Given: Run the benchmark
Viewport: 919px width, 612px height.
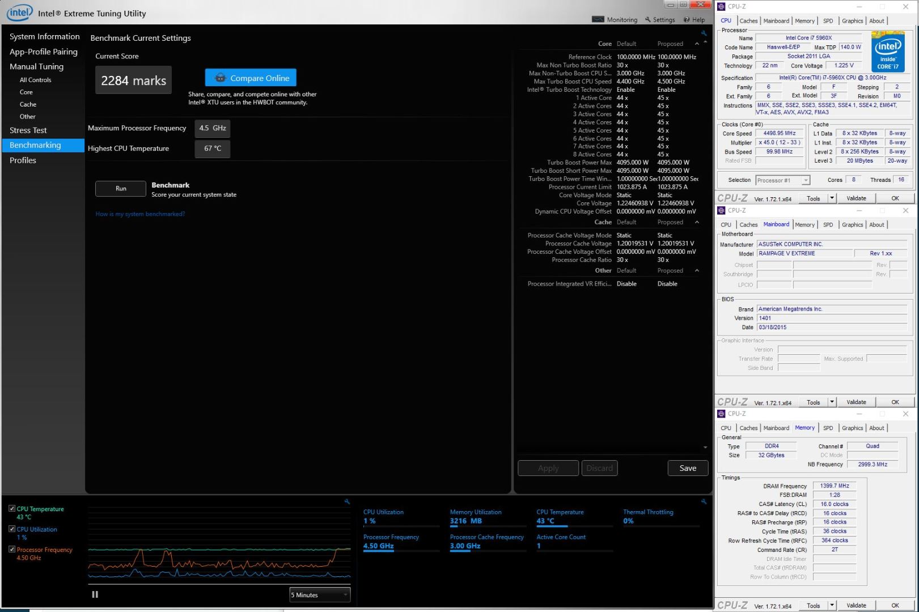Looking at the screenshot, I should click(121, 189).
